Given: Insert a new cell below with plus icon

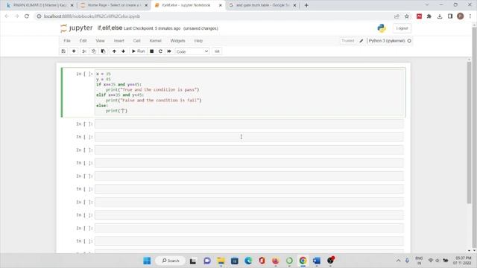Looking at the screenshot, I should click(74, 51).
